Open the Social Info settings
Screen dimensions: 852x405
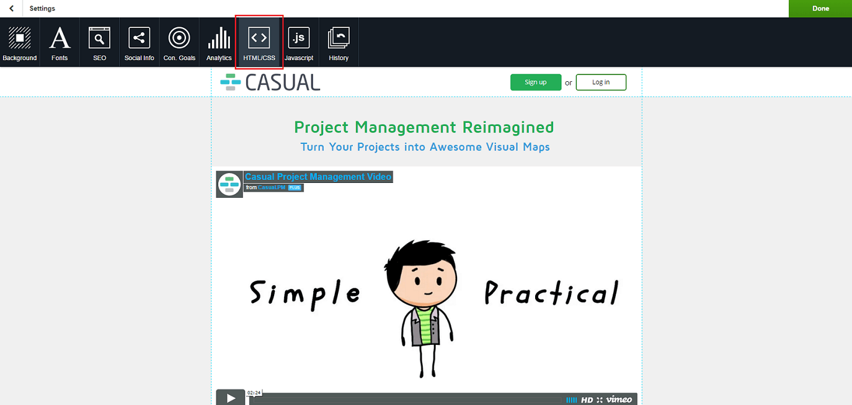tap(139, 42)
